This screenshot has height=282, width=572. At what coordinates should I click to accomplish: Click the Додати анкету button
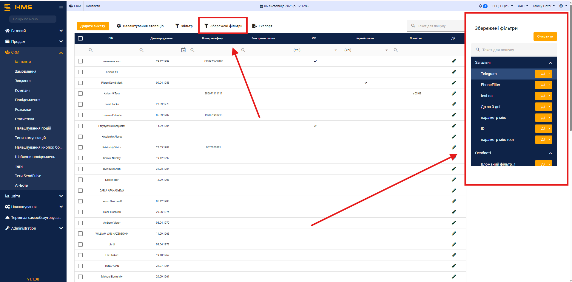click(93, 26)
